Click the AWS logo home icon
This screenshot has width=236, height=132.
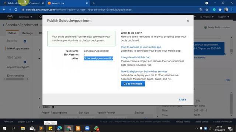pos(10,16)
